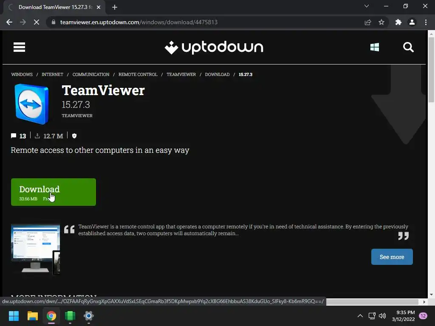Open the tab search dropdown
Screen dimensions: 435x326
367,6
